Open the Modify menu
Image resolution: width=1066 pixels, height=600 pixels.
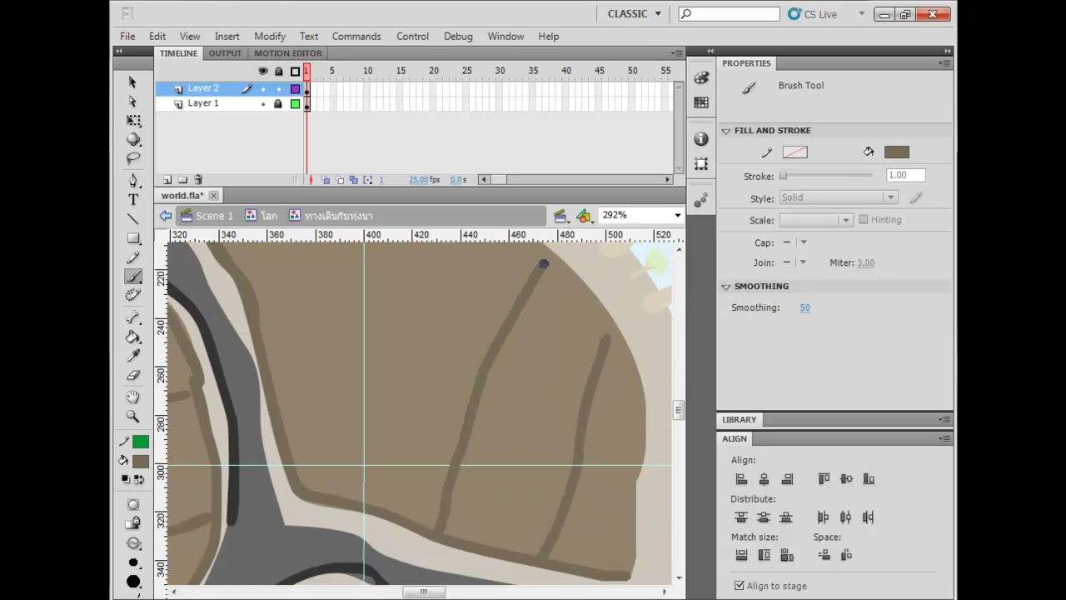[x=270, y=37]
